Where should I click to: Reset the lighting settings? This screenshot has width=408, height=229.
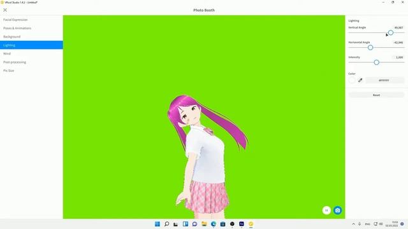376,95
